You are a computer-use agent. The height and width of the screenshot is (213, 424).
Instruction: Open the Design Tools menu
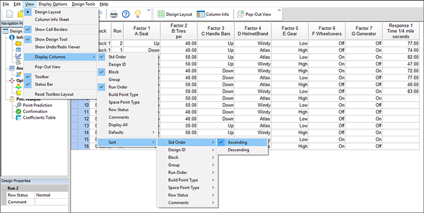84,4
